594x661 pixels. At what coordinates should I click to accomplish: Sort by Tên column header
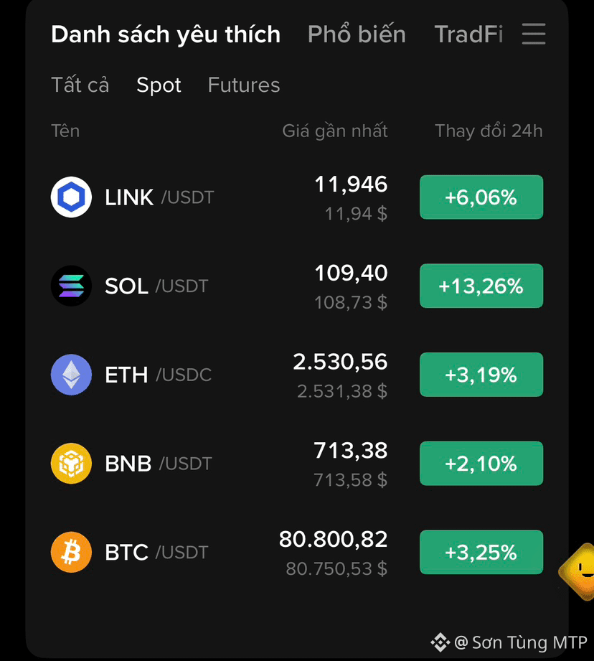click(x=65, y=131)
